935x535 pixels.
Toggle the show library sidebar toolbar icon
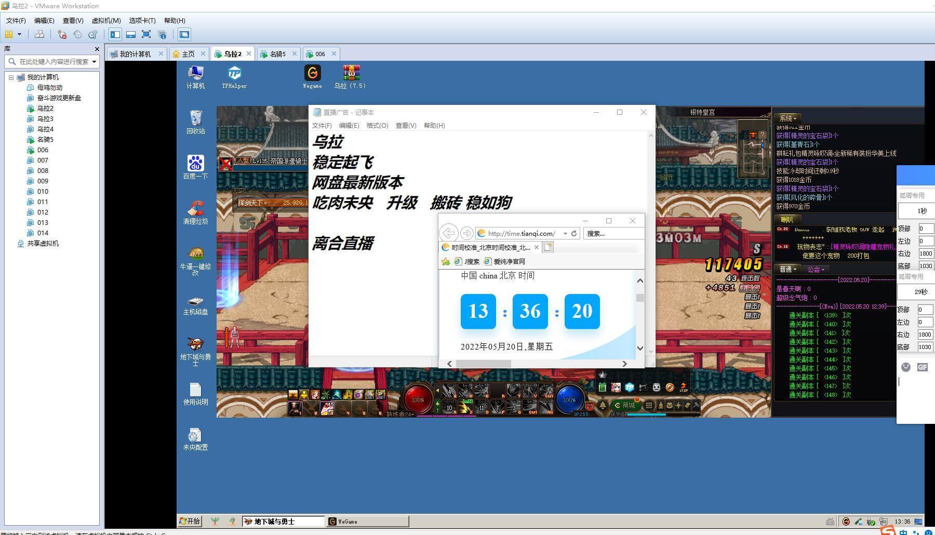click(x=115, y=34)
